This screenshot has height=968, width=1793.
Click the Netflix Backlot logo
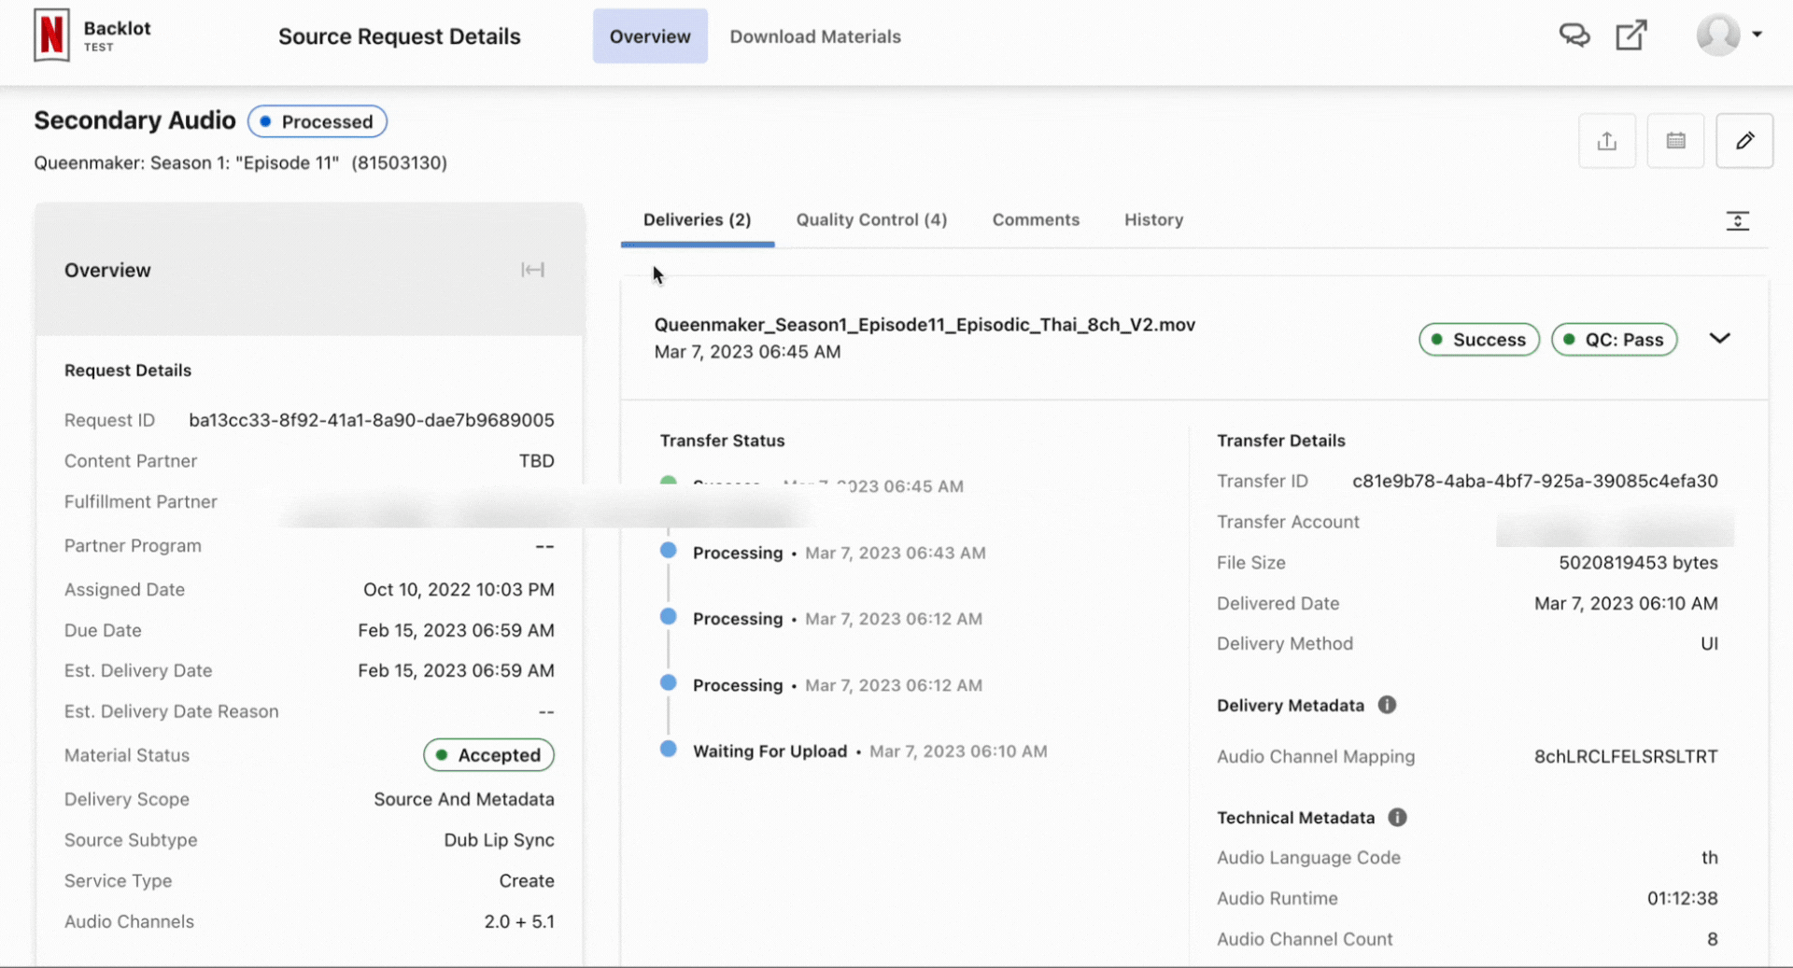(52, 35)
